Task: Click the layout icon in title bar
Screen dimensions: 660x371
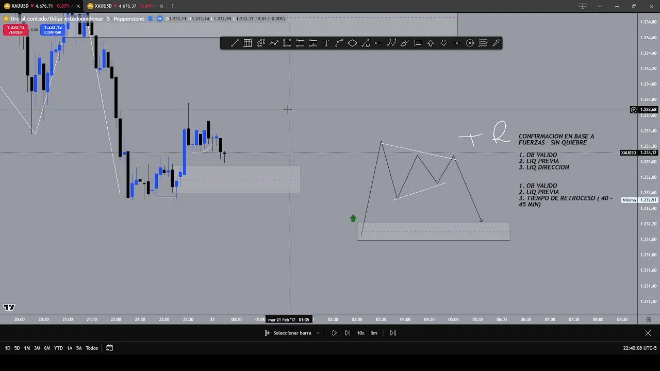Action: (582, 6)
